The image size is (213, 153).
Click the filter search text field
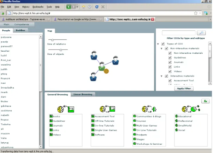click(179, 33)
